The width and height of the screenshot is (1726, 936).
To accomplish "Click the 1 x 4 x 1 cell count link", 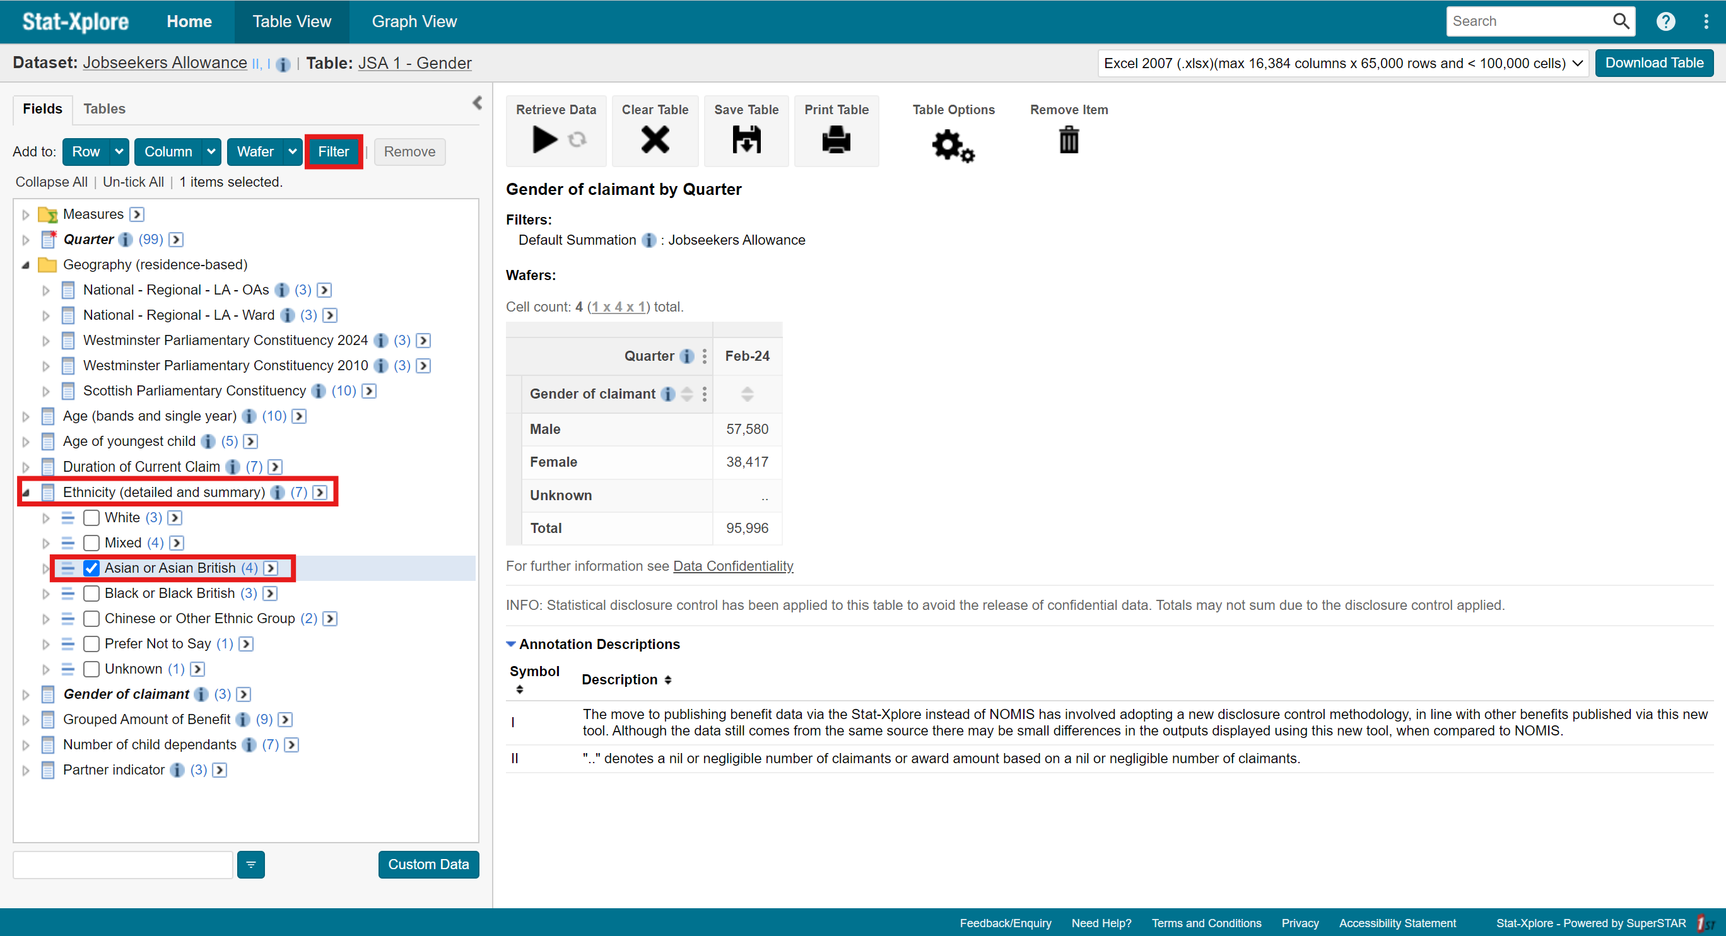I will coord(618,307).
